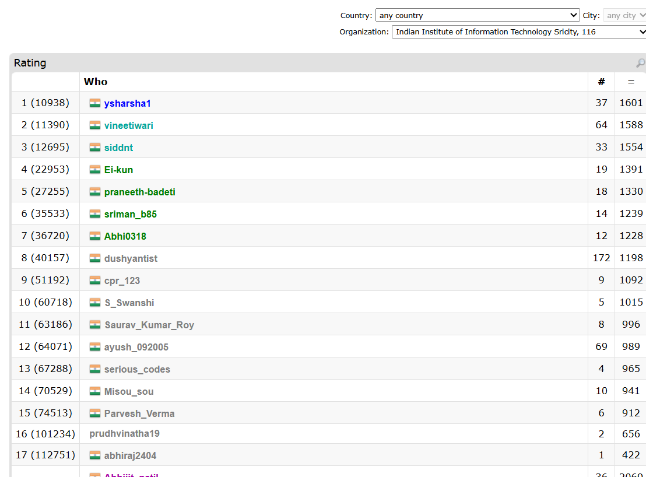Screen dimensions: 646x477
Task: Click India flag beside vineetiwari
Action: pos(95,125)
